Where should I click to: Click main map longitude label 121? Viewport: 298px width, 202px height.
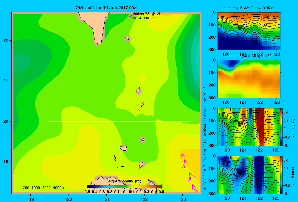coord(106,199)
